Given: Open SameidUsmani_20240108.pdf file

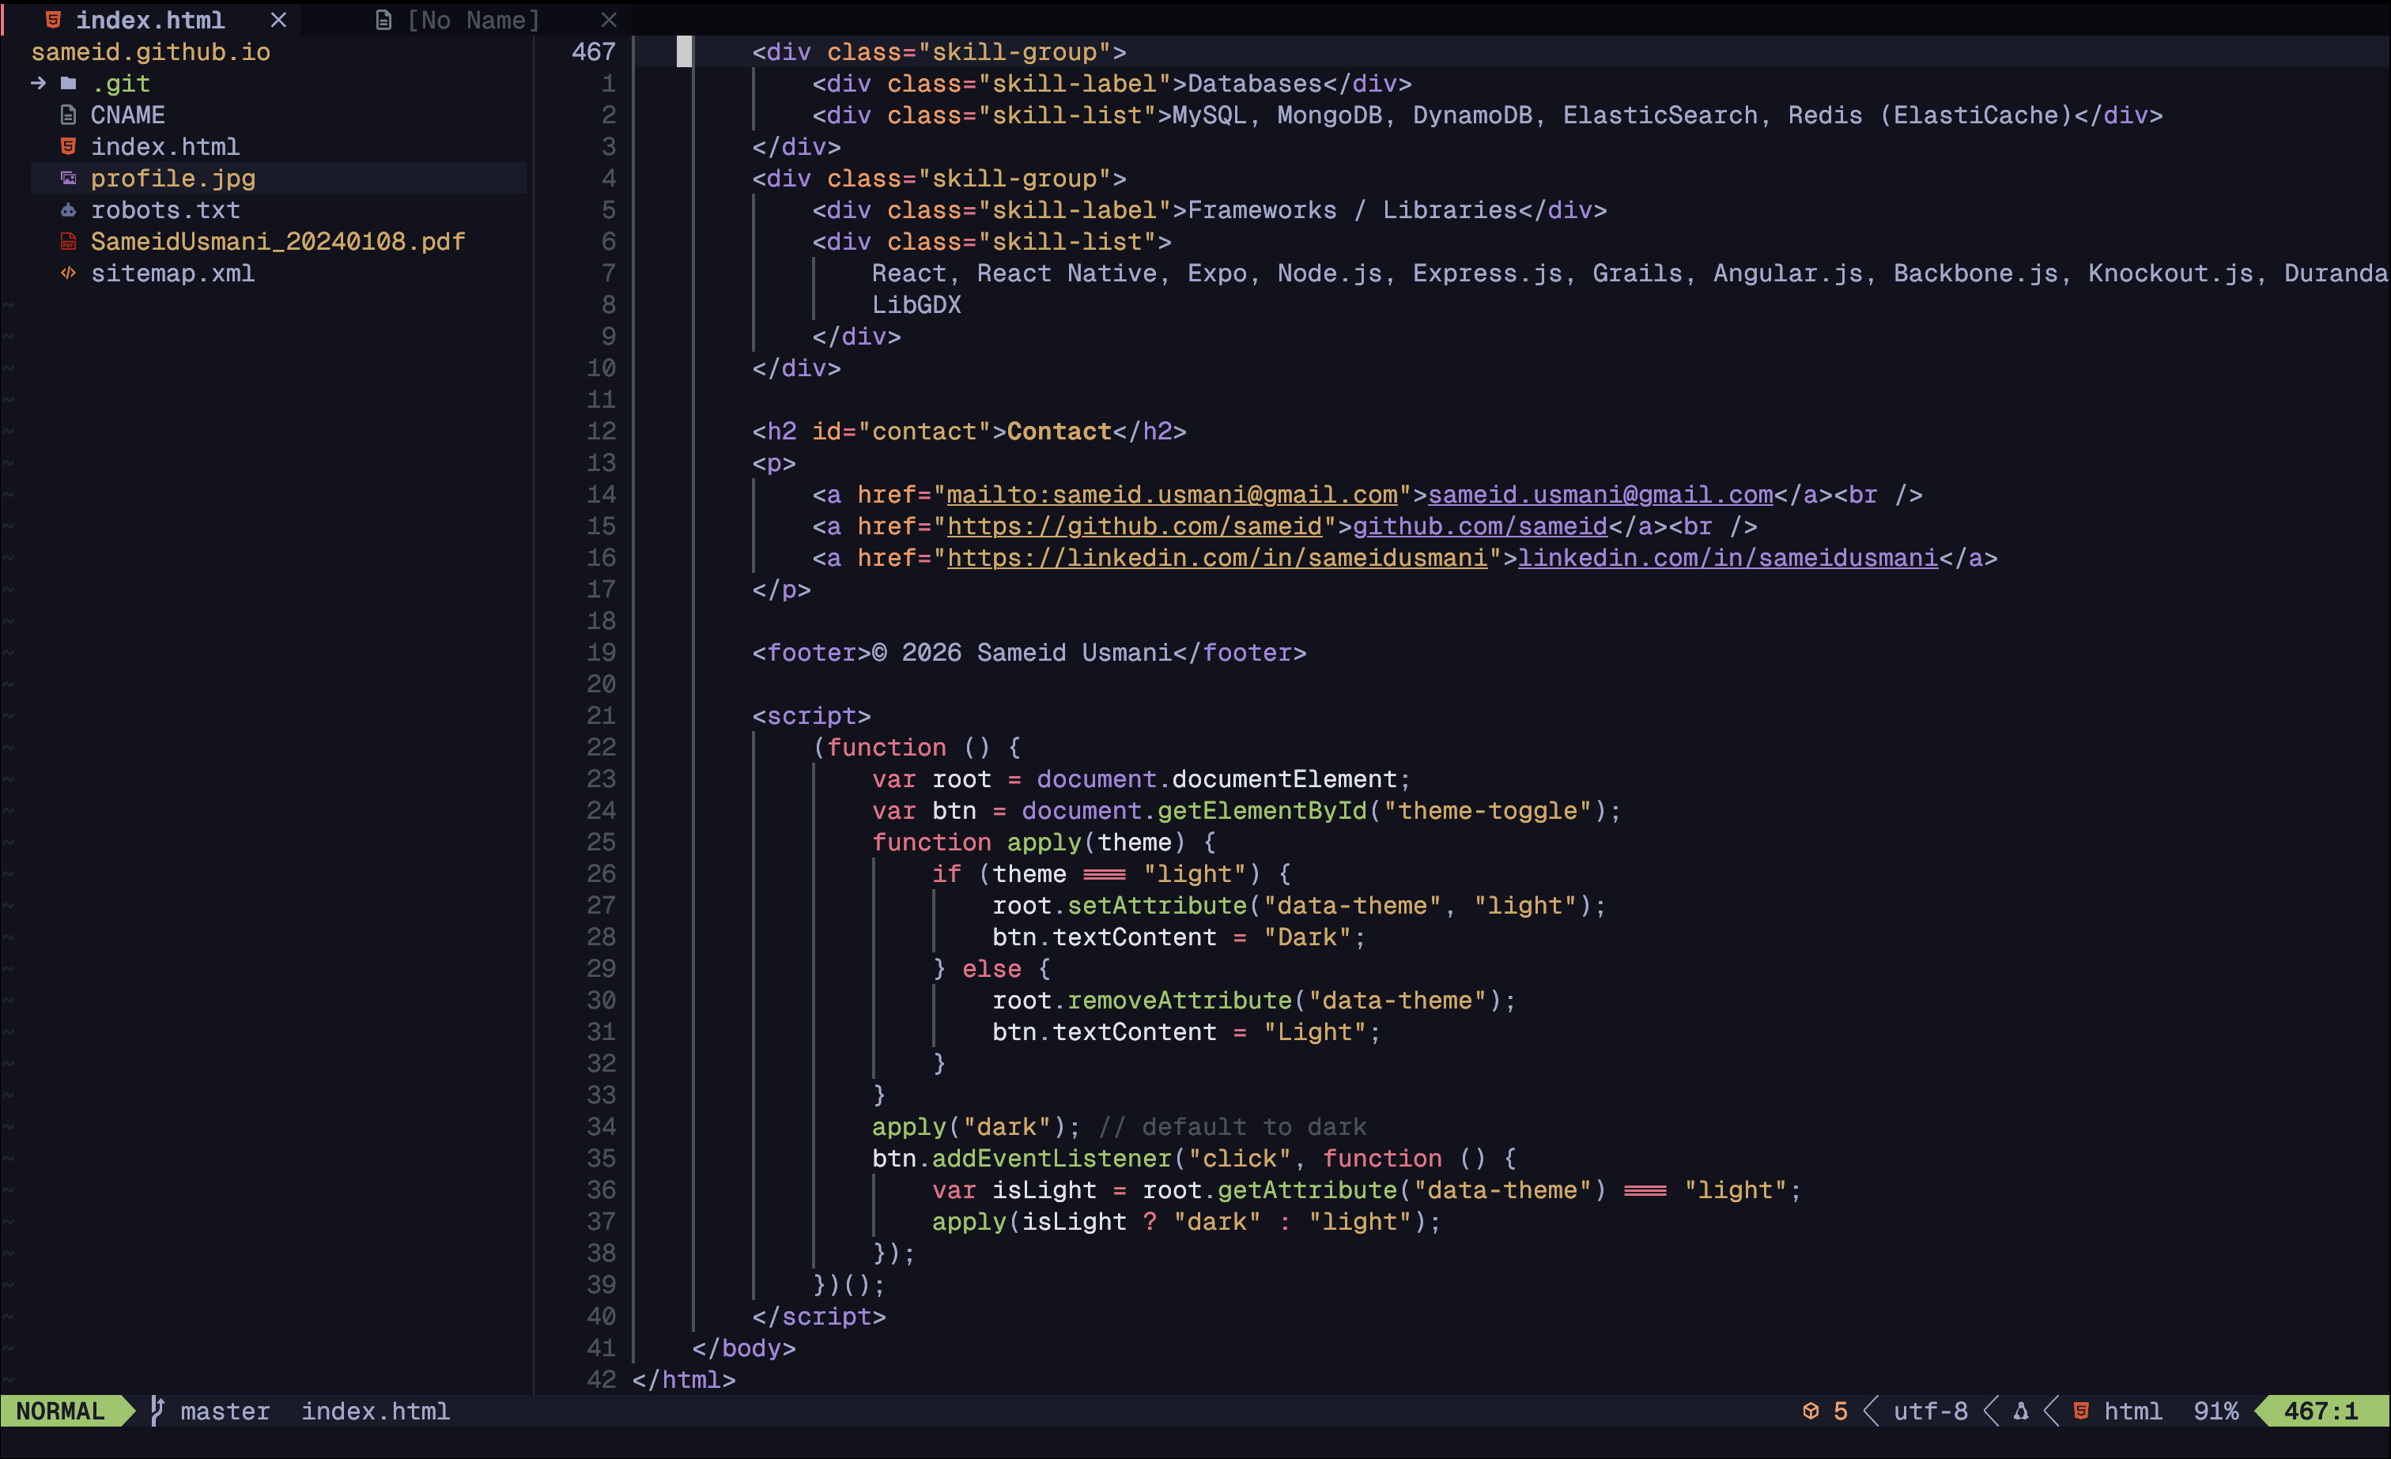Looking at the screenshot, I should pyautogui.click(x=278, y=242).
